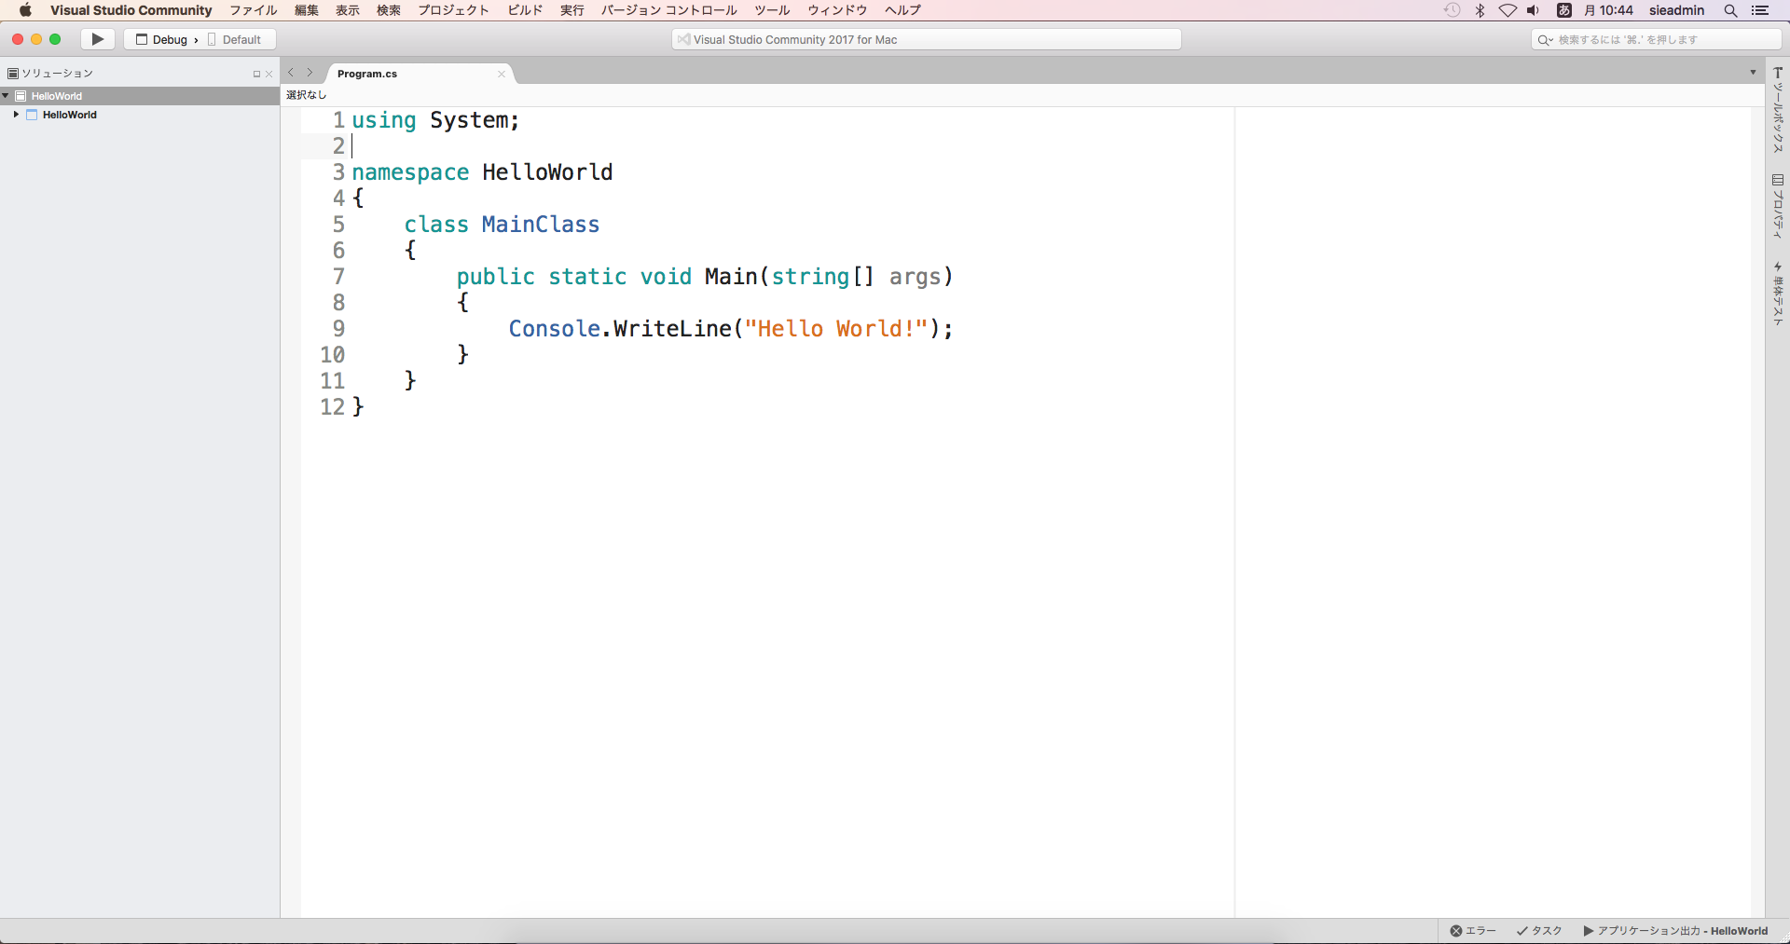Viewport: 1790px width, 944px height.
Task: Navigate forward with the right arrow icon
Action: coord(310,73)
